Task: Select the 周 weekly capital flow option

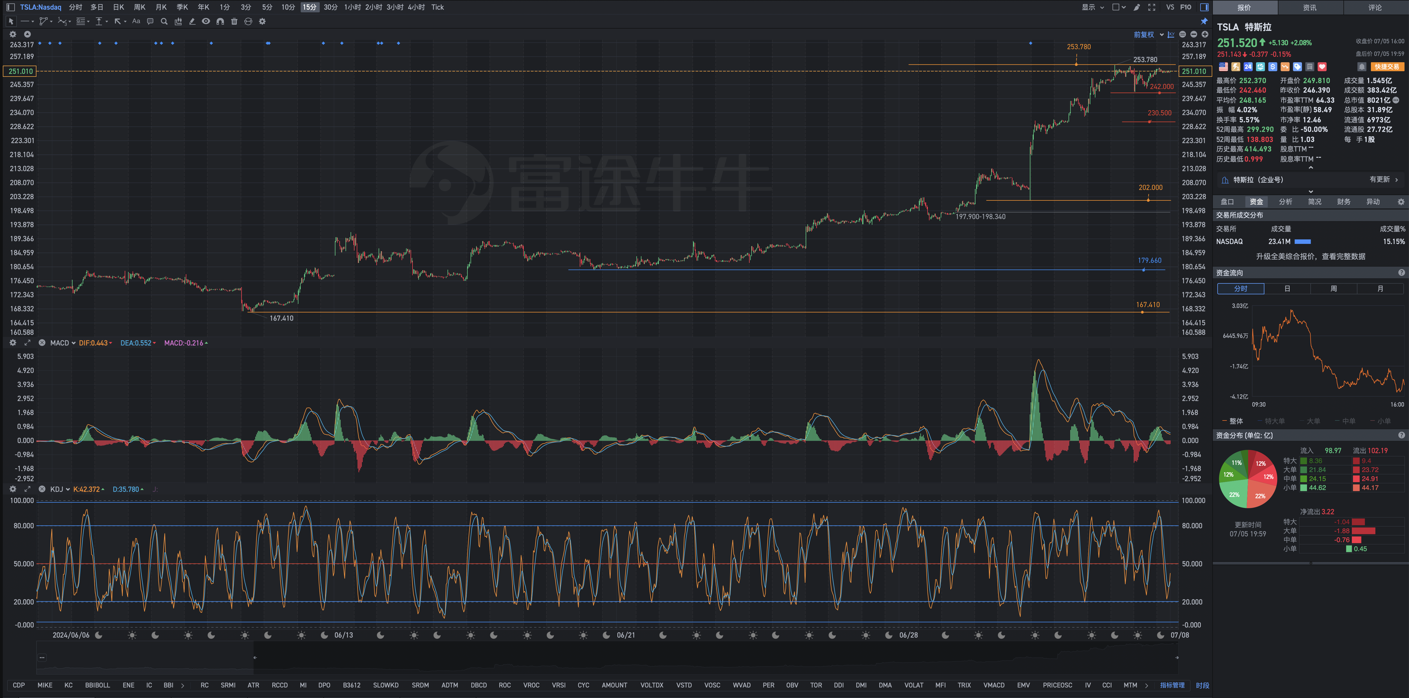Action: [1334, 289]
